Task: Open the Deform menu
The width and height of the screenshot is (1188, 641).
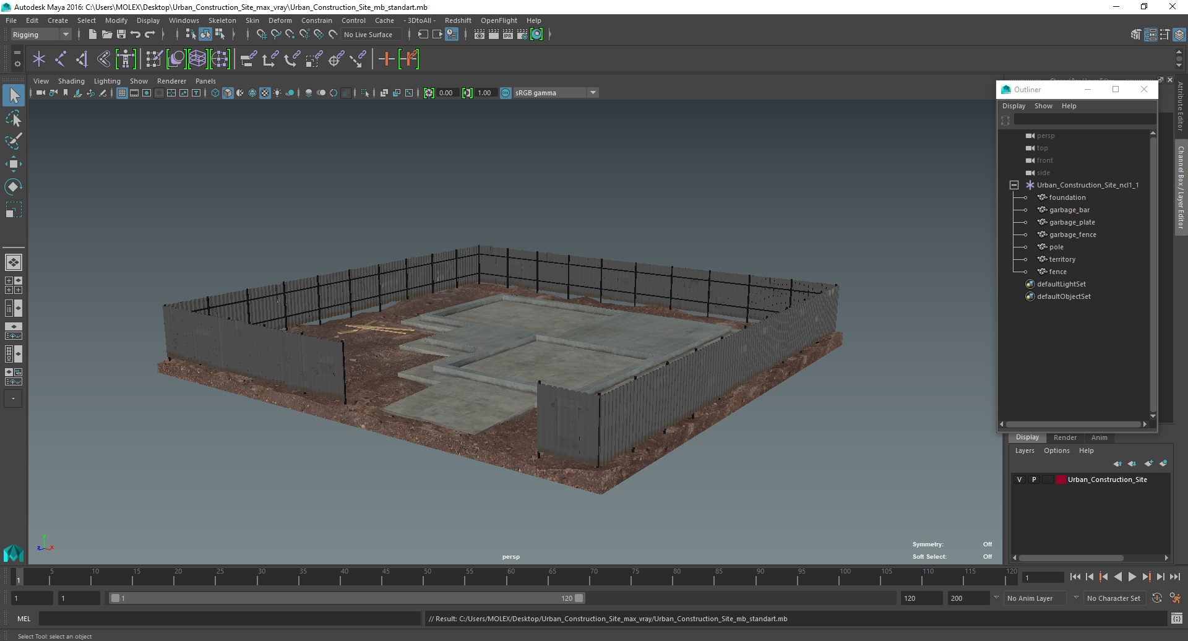Action: 280,20
